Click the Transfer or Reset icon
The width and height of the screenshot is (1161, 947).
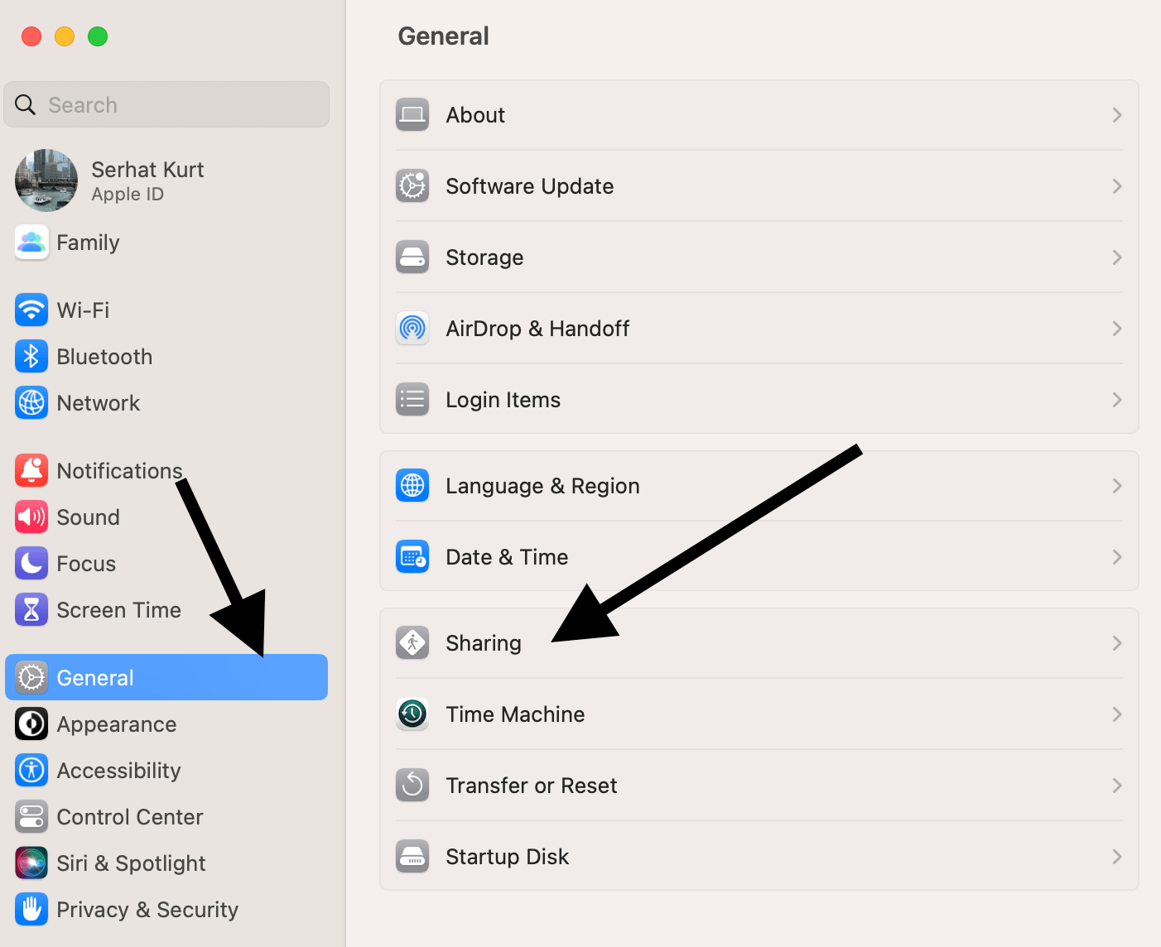(x=412, y=786)
